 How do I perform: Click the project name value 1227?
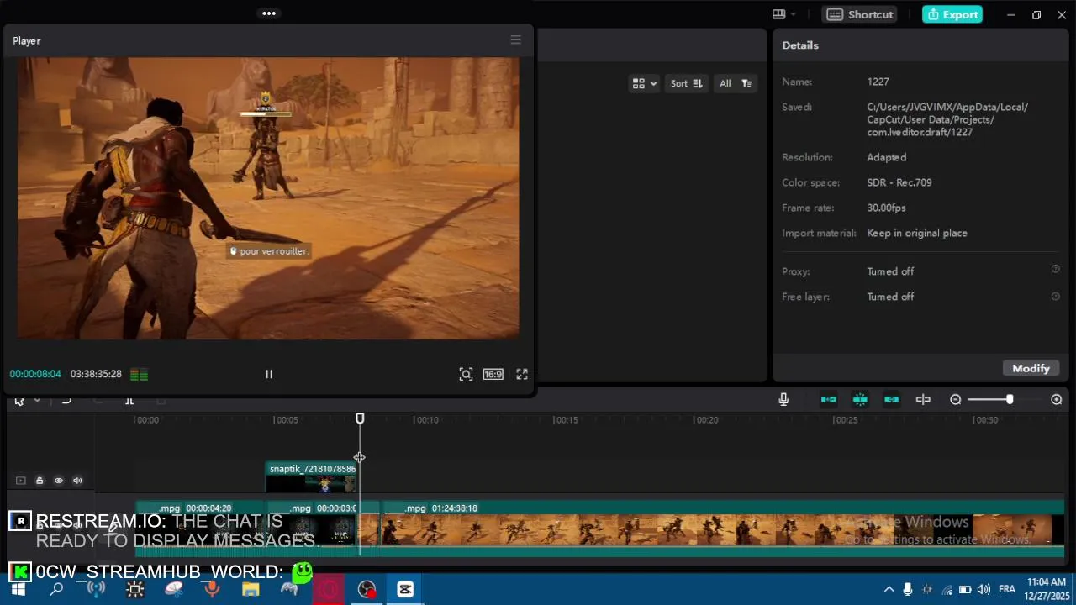tap(878, 82)
